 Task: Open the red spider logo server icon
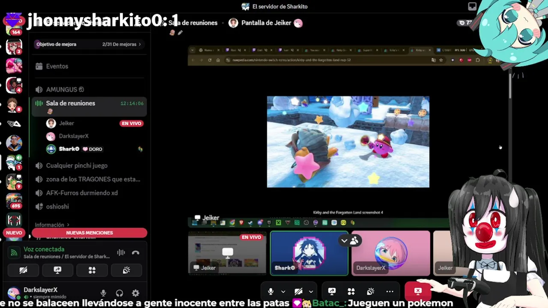click(14, 220)
